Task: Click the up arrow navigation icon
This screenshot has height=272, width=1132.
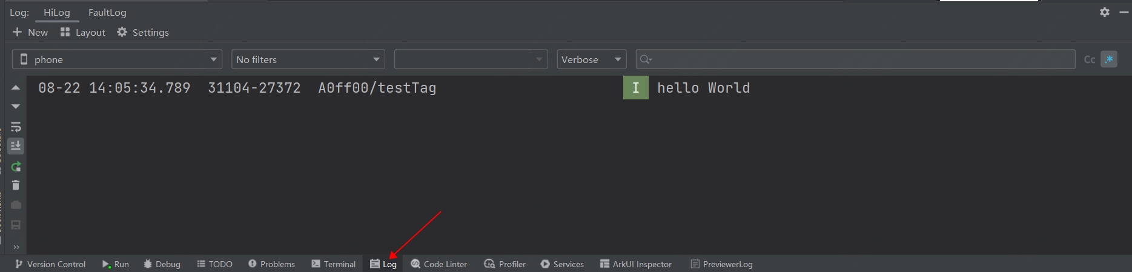Action: click(16, 88)
